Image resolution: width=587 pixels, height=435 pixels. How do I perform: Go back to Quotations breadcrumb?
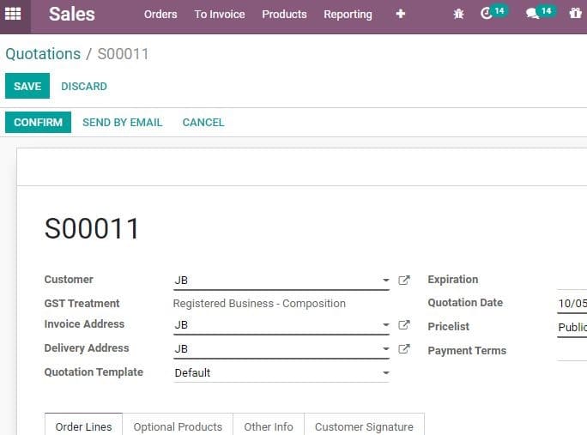pyautogui.click(x=43, y=54)
